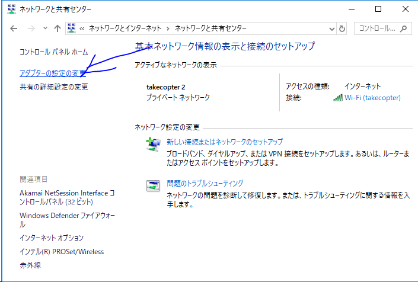Open the Wi-Fi (takecopter) connection link
The height and width of the screenshot is (282, 418).
click(x=372, y=98)
